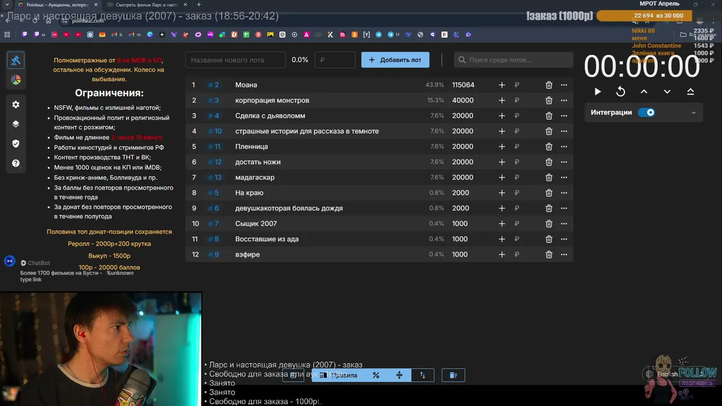Screen dimensions: 722x406
Task: Click the pointauc.com address bar
Action: (89, 21)
